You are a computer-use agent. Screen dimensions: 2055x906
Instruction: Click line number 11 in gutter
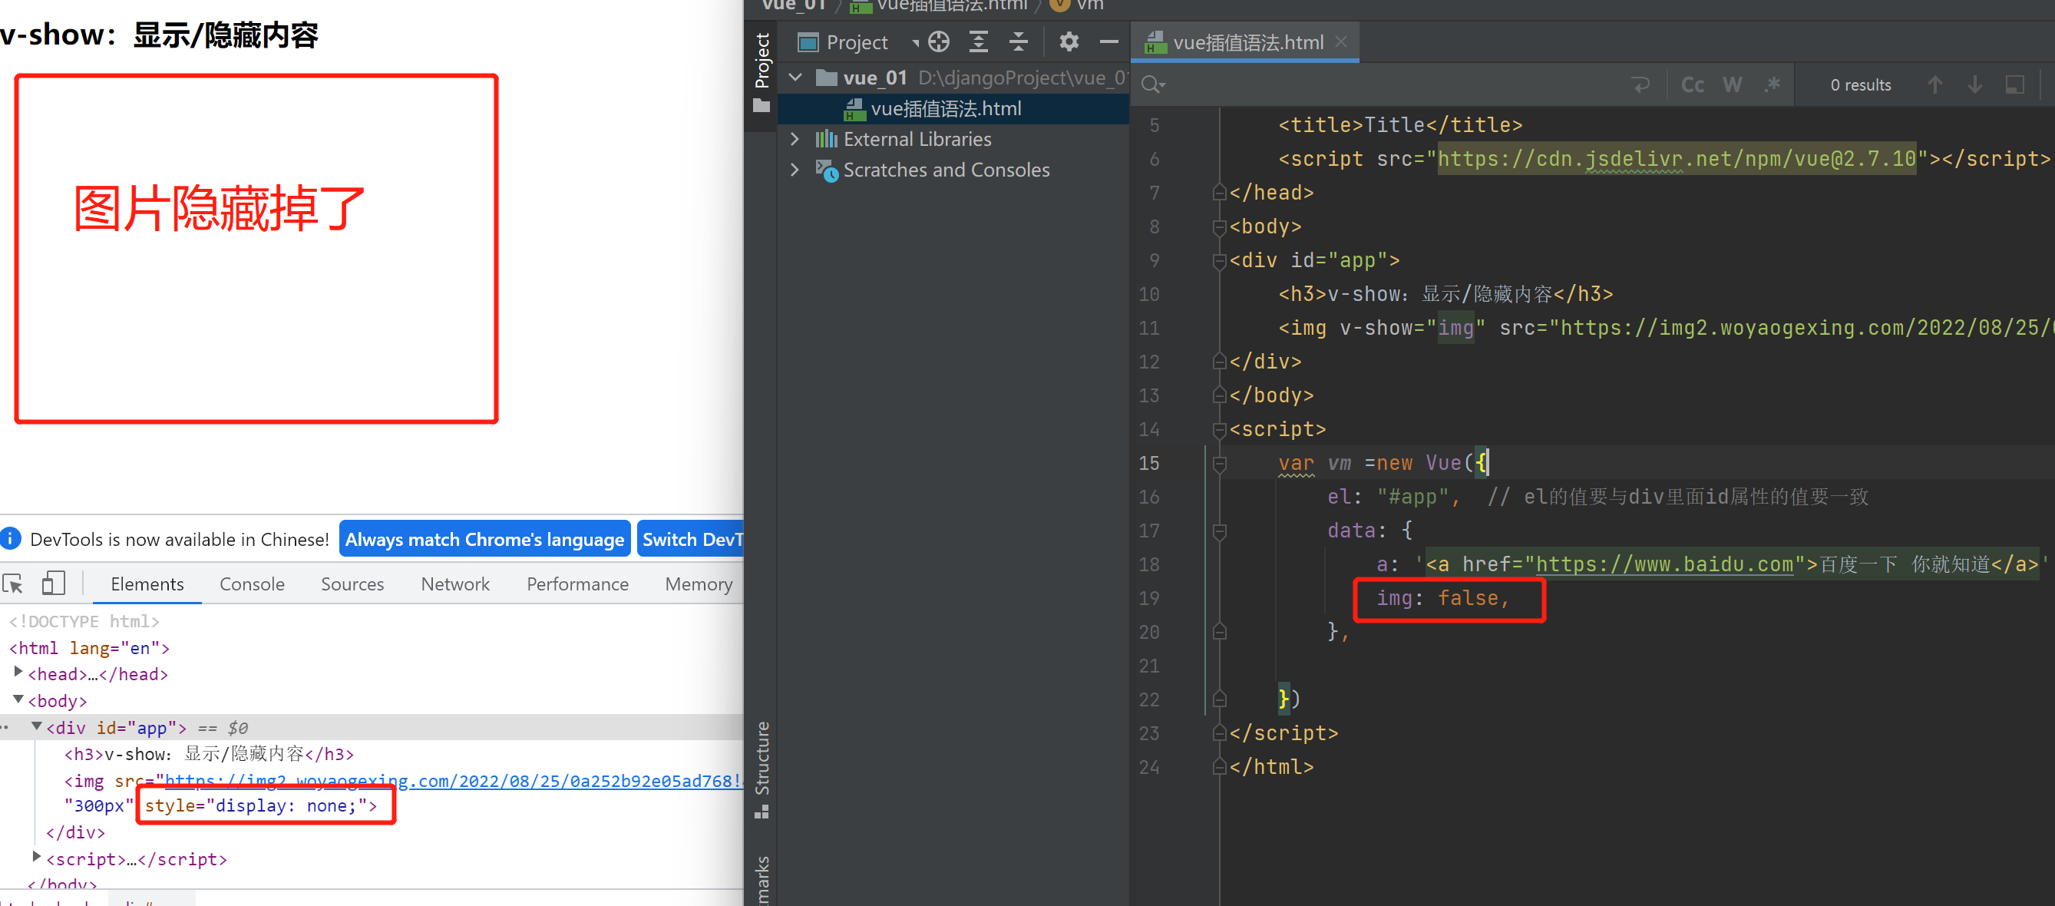click(x=1148, y=328)
